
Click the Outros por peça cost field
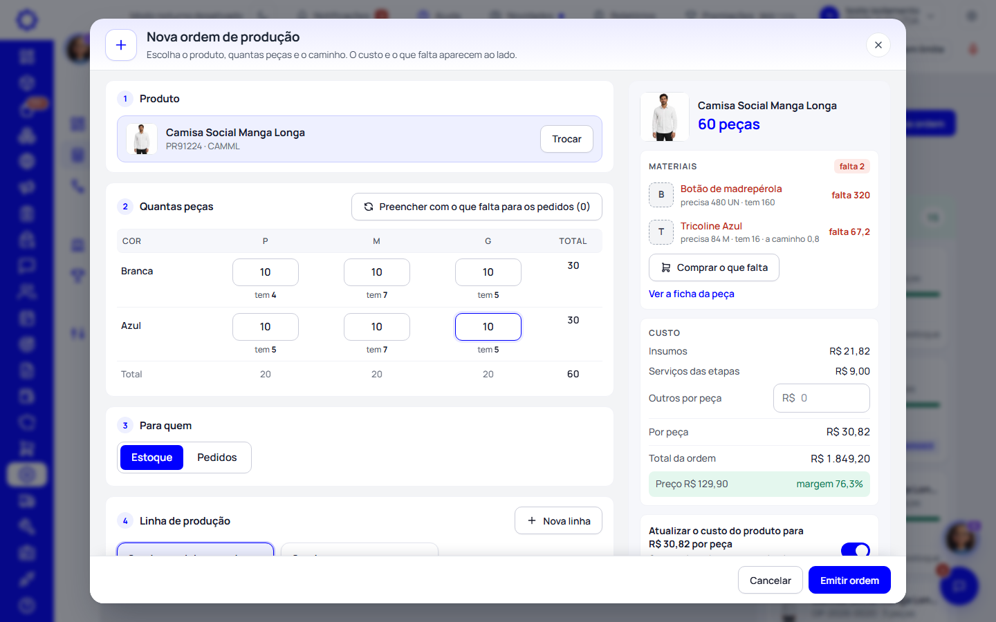coord(821,398)
